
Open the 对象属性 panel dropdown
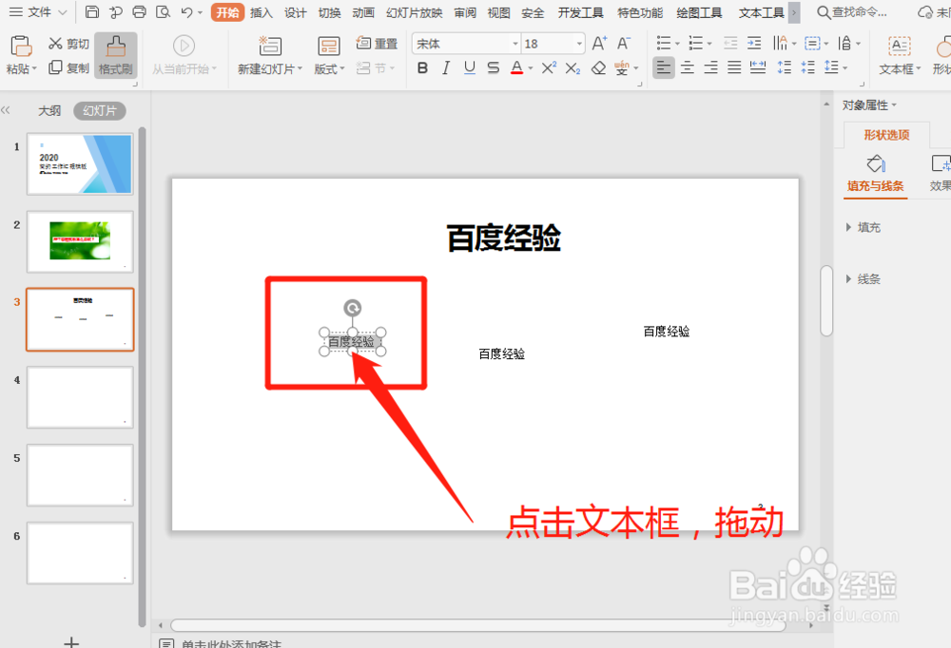point(869,105)
